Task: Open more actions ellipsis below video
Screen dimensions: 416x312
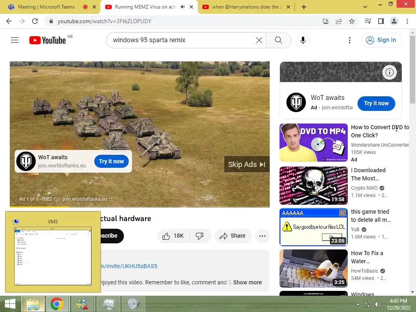Action: coord(262,236)
